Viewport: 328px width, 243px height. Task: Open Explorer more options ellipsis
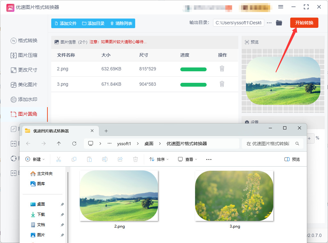209,159
